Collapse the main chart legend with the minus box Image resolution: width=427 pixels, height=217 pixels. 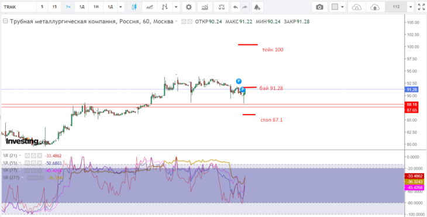(x=5, y=22)
